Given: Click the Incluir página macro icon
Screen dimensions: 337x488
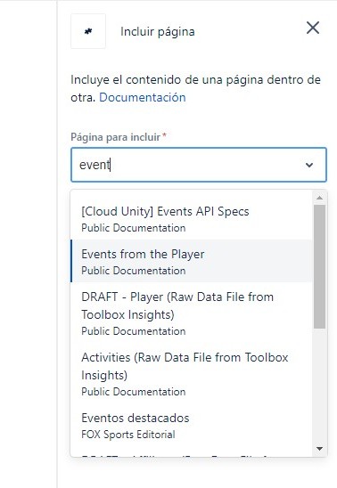Looking at the screenshot, I should click(x=88, y=31).
